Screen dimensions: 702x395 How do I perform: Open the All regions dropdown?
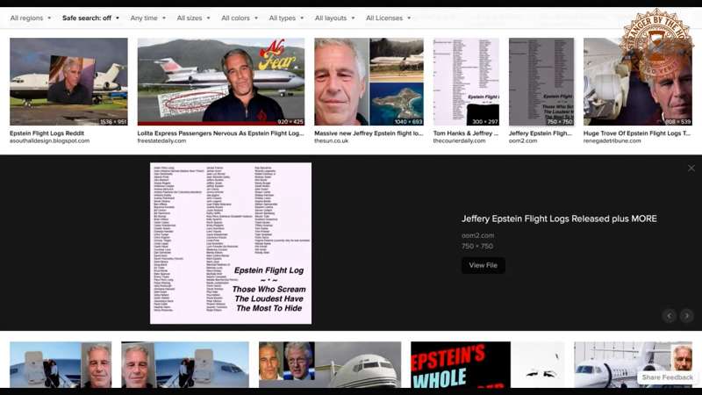pos(31,18)
